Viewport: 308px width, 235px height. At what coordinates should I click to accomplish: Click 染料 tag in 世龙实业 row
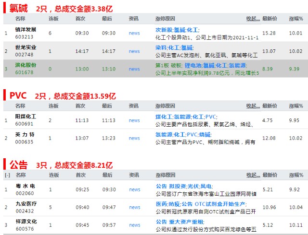click(x=161, y=48)
